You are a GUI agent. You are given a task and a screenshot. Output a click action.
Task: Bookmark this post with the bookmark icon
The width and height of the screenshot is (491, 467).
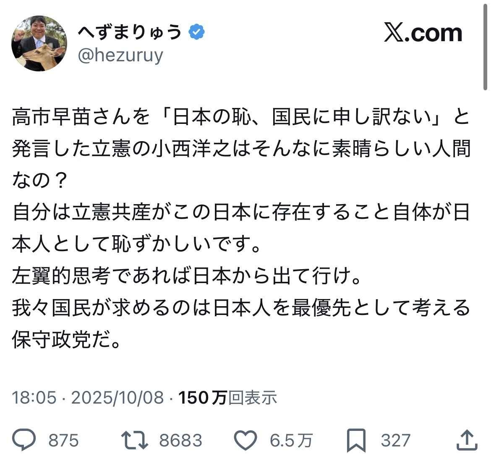tap(356, 440)
